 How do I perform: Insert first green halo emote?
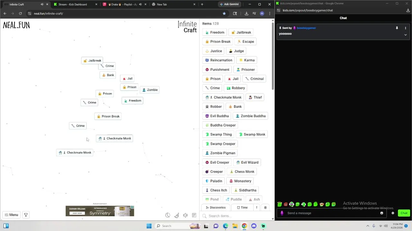(x=280, y=204)
